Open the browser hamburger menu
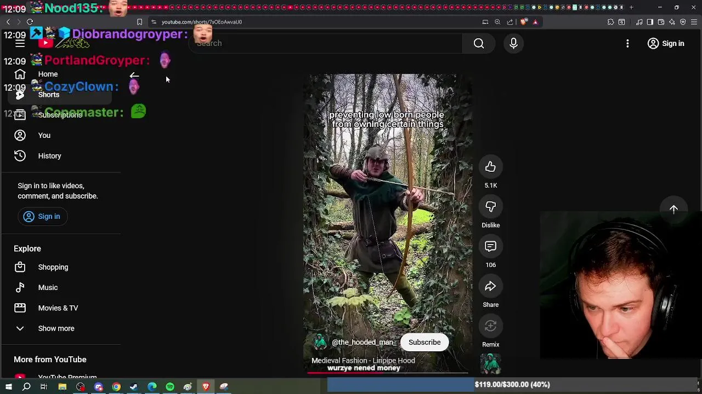 (x=694, y=22)
